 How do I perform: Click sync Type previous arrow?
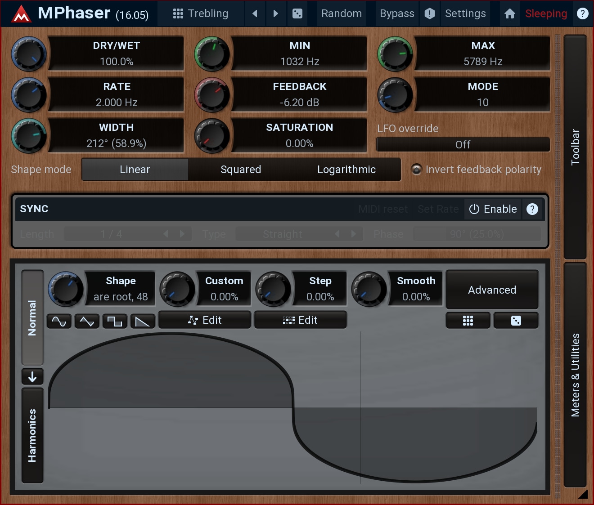point(337,234)
